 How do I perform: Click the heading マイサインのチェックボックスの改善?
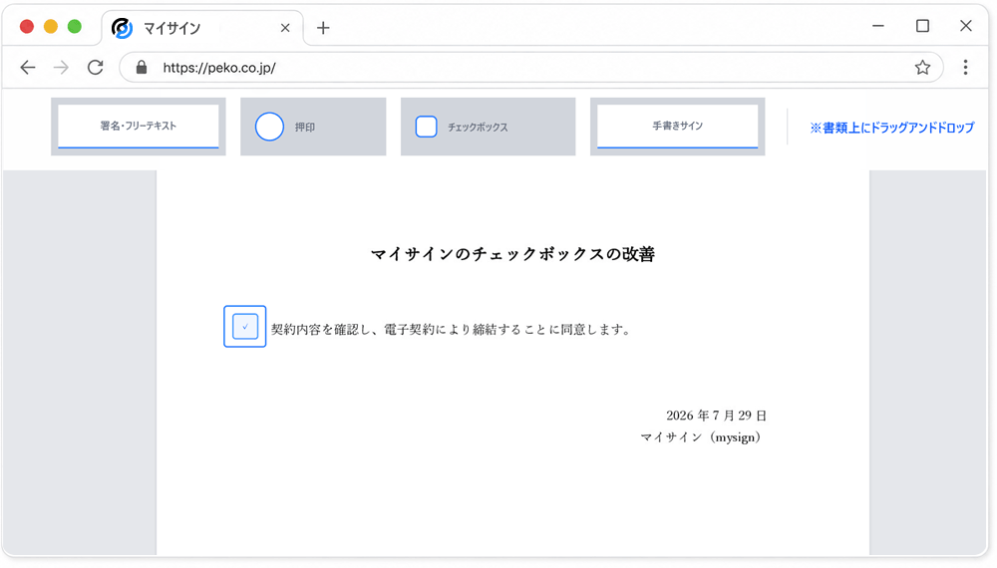[x=512, y=254]
